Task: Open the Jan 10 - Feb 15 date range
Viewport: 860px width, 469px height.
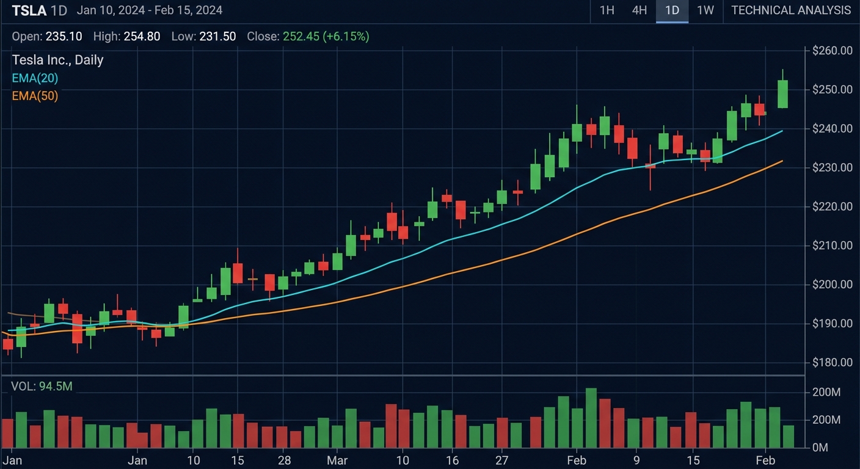Action: click(150, 10)
